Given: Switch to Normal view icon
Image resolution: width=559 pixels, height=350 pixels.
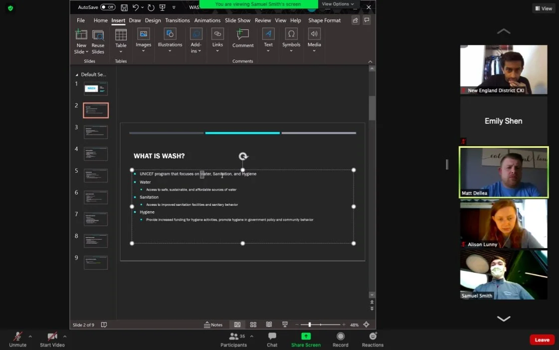Looking at the screenshot, I should (237, 325).
